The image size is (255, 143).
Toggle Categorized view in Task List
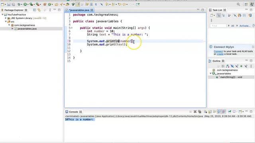(219, 15)
